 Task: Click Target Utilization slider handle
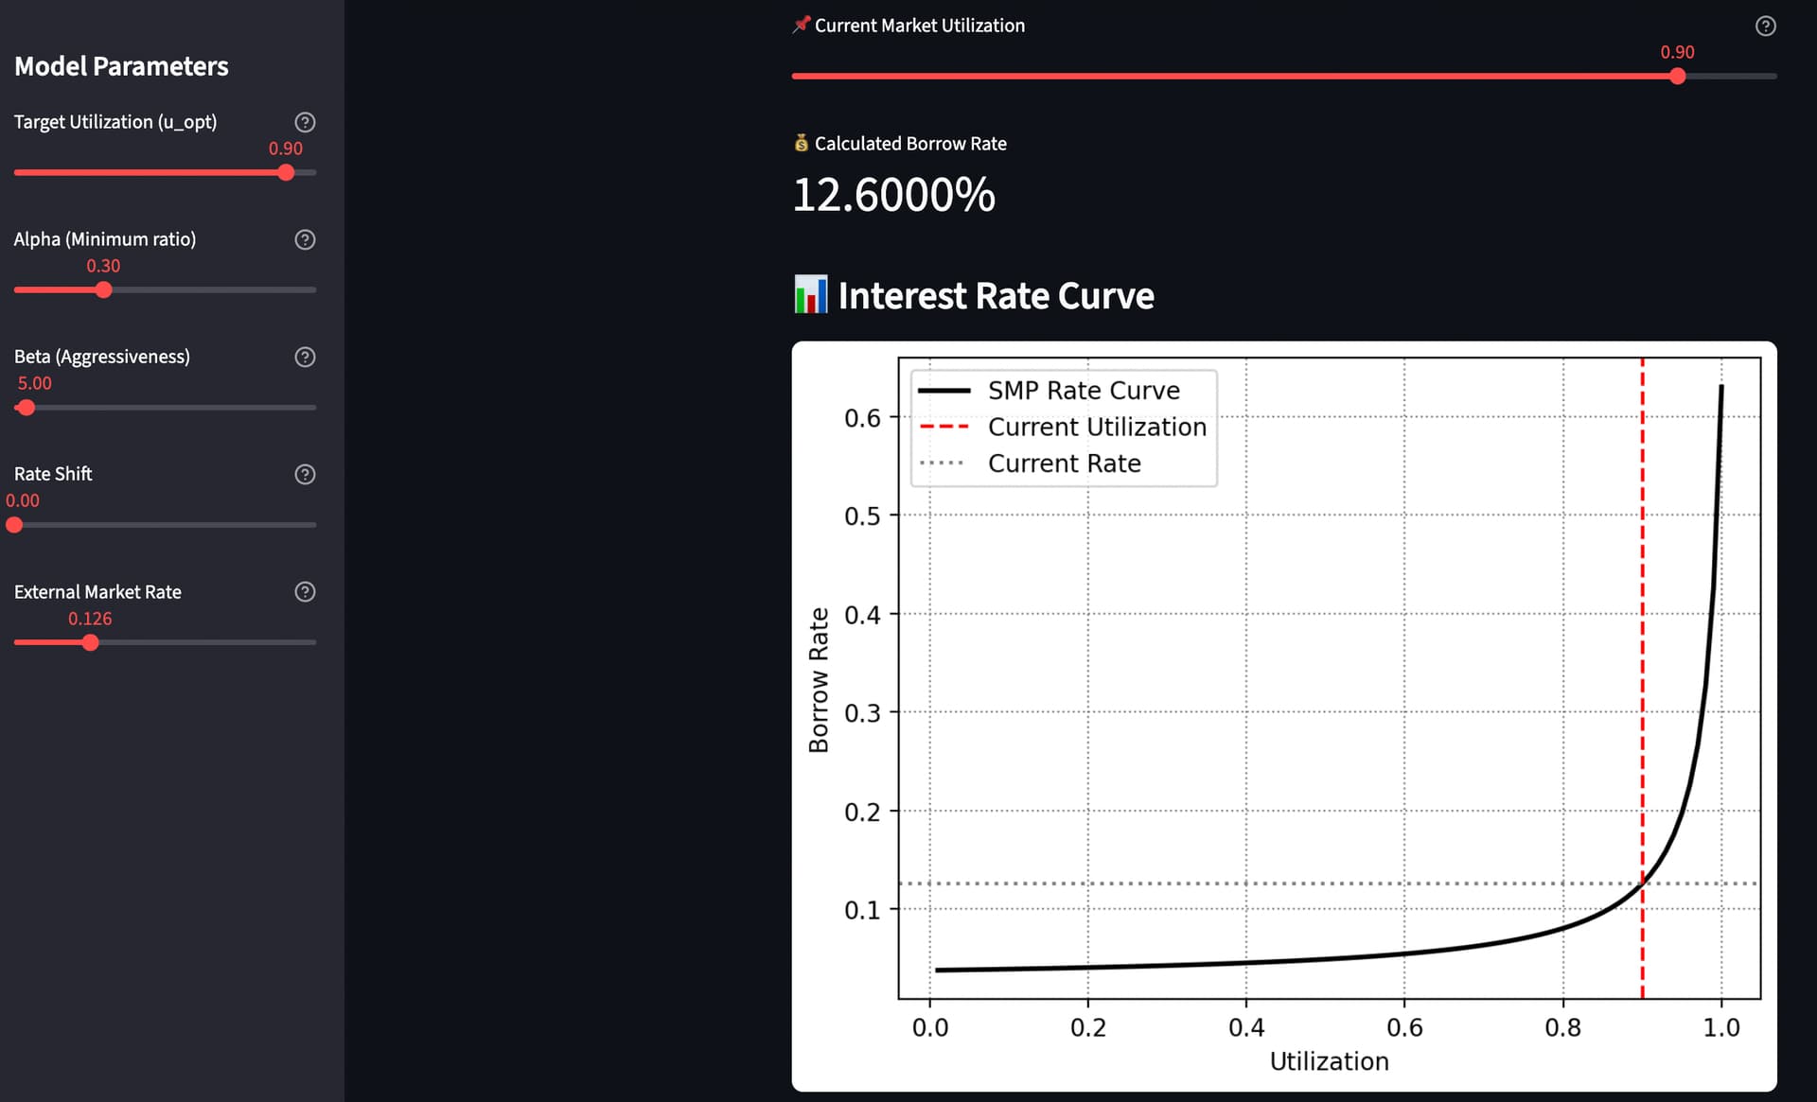pyautogui.click(x=286, y=172)
